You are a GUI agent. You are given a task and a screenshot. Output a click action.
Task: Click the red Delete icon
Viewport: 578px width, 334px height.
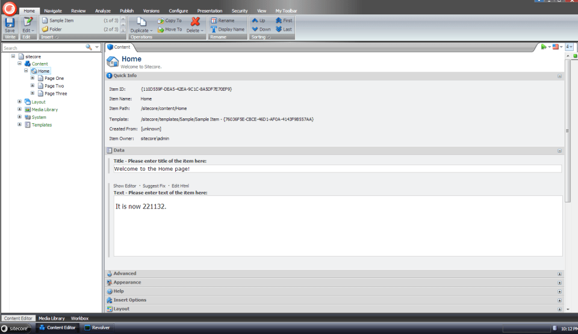(195, 22)
